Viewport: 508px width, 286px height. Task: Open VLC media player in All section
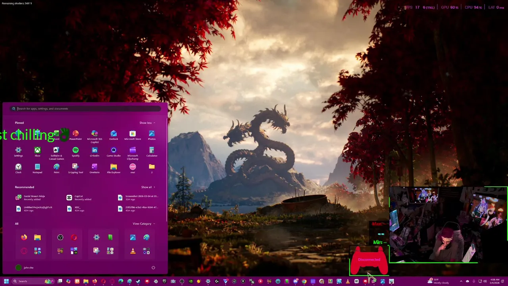tap(133, 251)
